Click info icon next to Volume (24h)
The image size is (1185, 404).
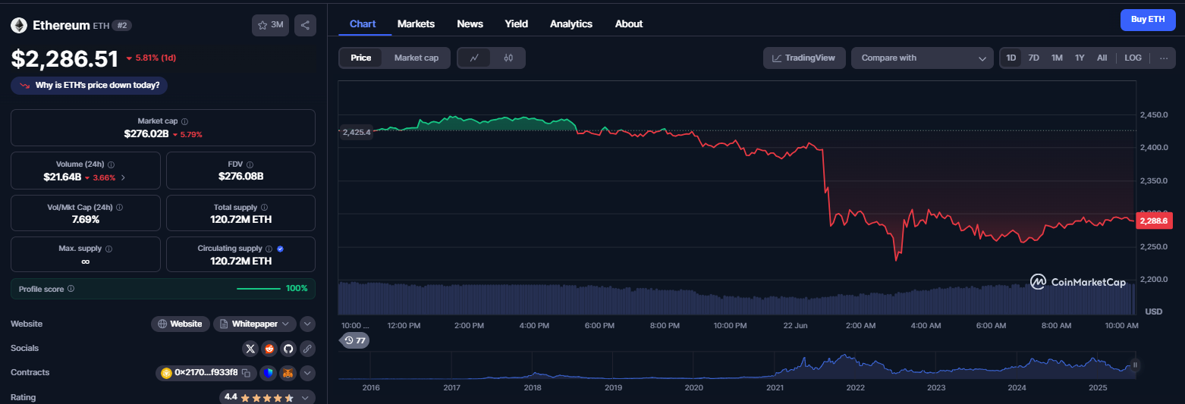tap(112, 164)
